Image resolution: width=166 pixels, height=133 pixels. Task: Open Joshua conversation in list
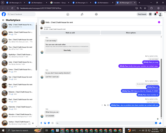[x=18, y=123]
